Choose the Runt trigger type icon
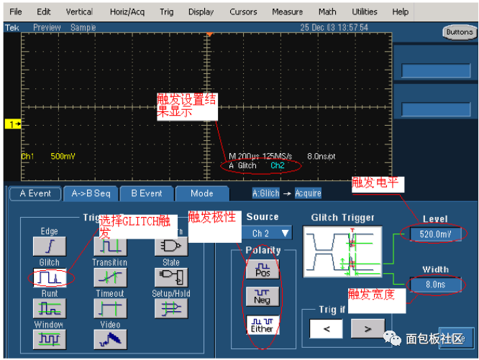479x360 pixels. pyautogui.click(x=50, y=309)
